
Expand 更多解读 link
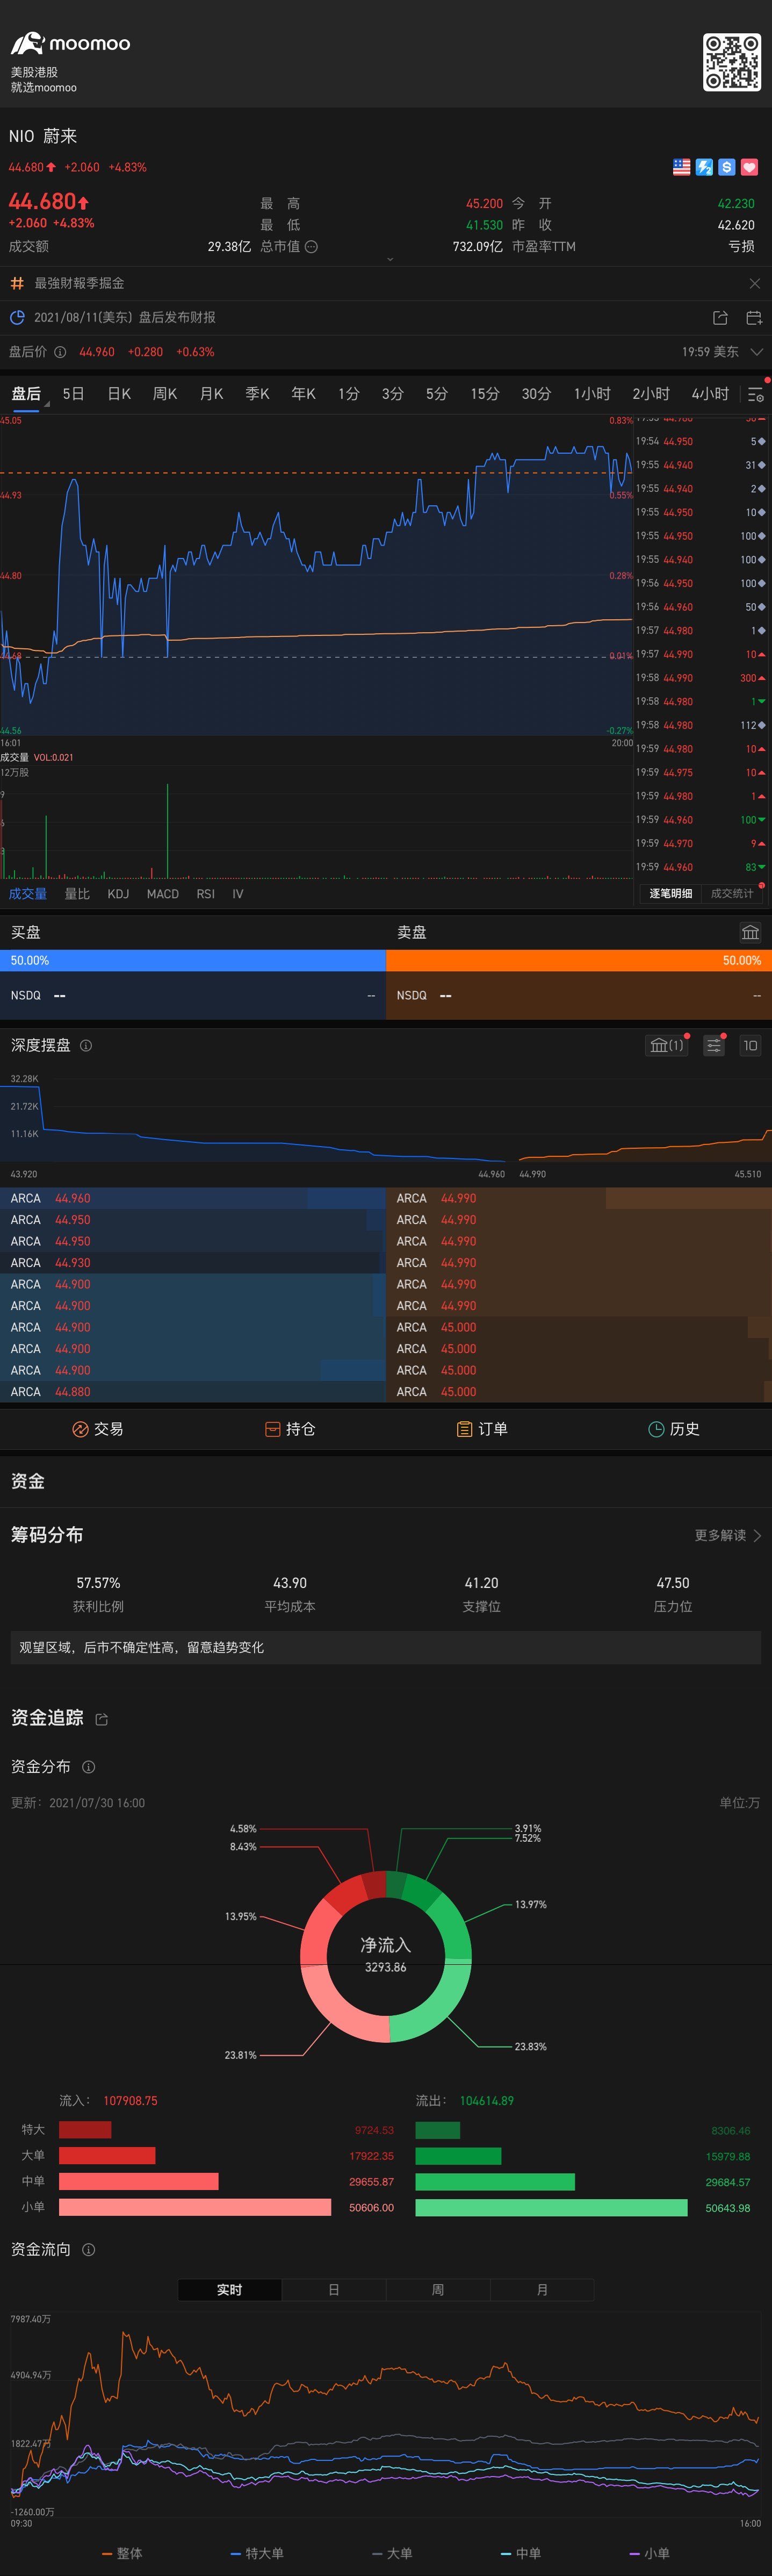coord(728,1535)
